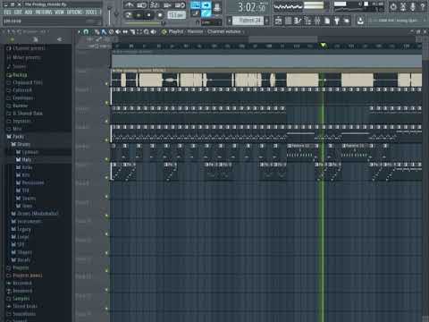Open the pattern selector dropdown
The image size is (429, 322).
248,21
